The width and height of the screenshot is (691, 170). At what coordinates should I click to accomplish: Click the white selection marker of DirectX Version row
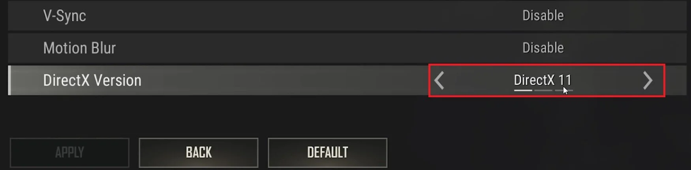click(x=9, y=81)
